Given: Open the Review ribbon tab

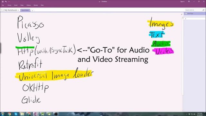Looking at the screenshot, I should pos(36,5).
